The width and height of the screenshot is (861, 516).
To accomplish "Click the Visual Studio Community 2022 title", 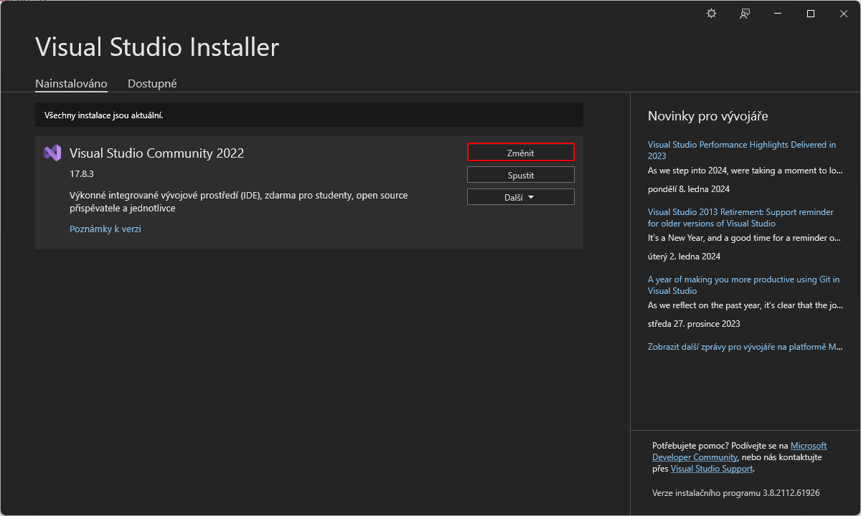I will click(x=156, y=153).
